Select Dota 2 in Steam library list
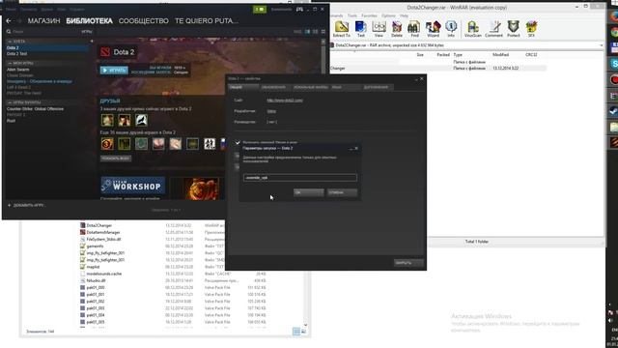The width and height of the screenshot is (618, 348). pyautogui.click(x=47, y=47)
